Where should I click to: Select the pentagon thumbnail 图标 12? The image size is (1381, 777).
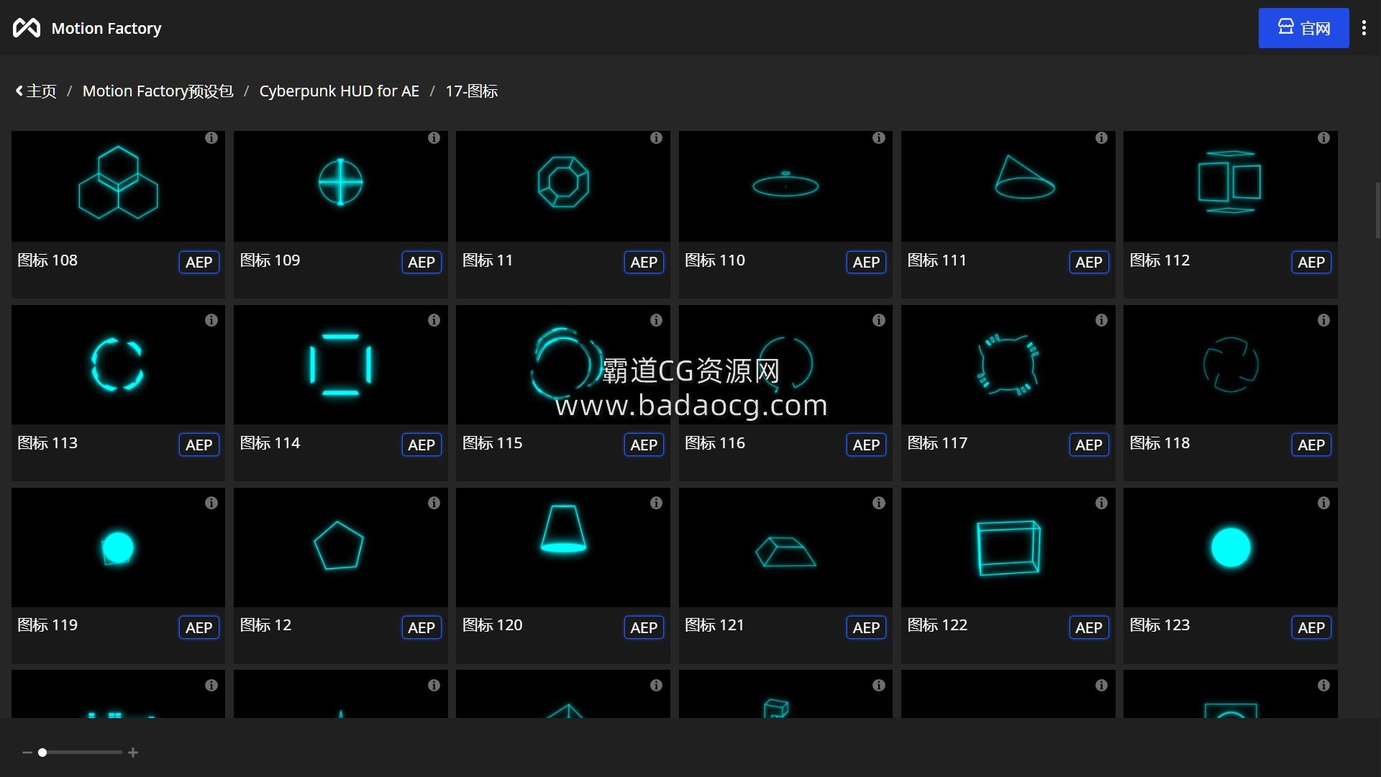tap(340, 547)
